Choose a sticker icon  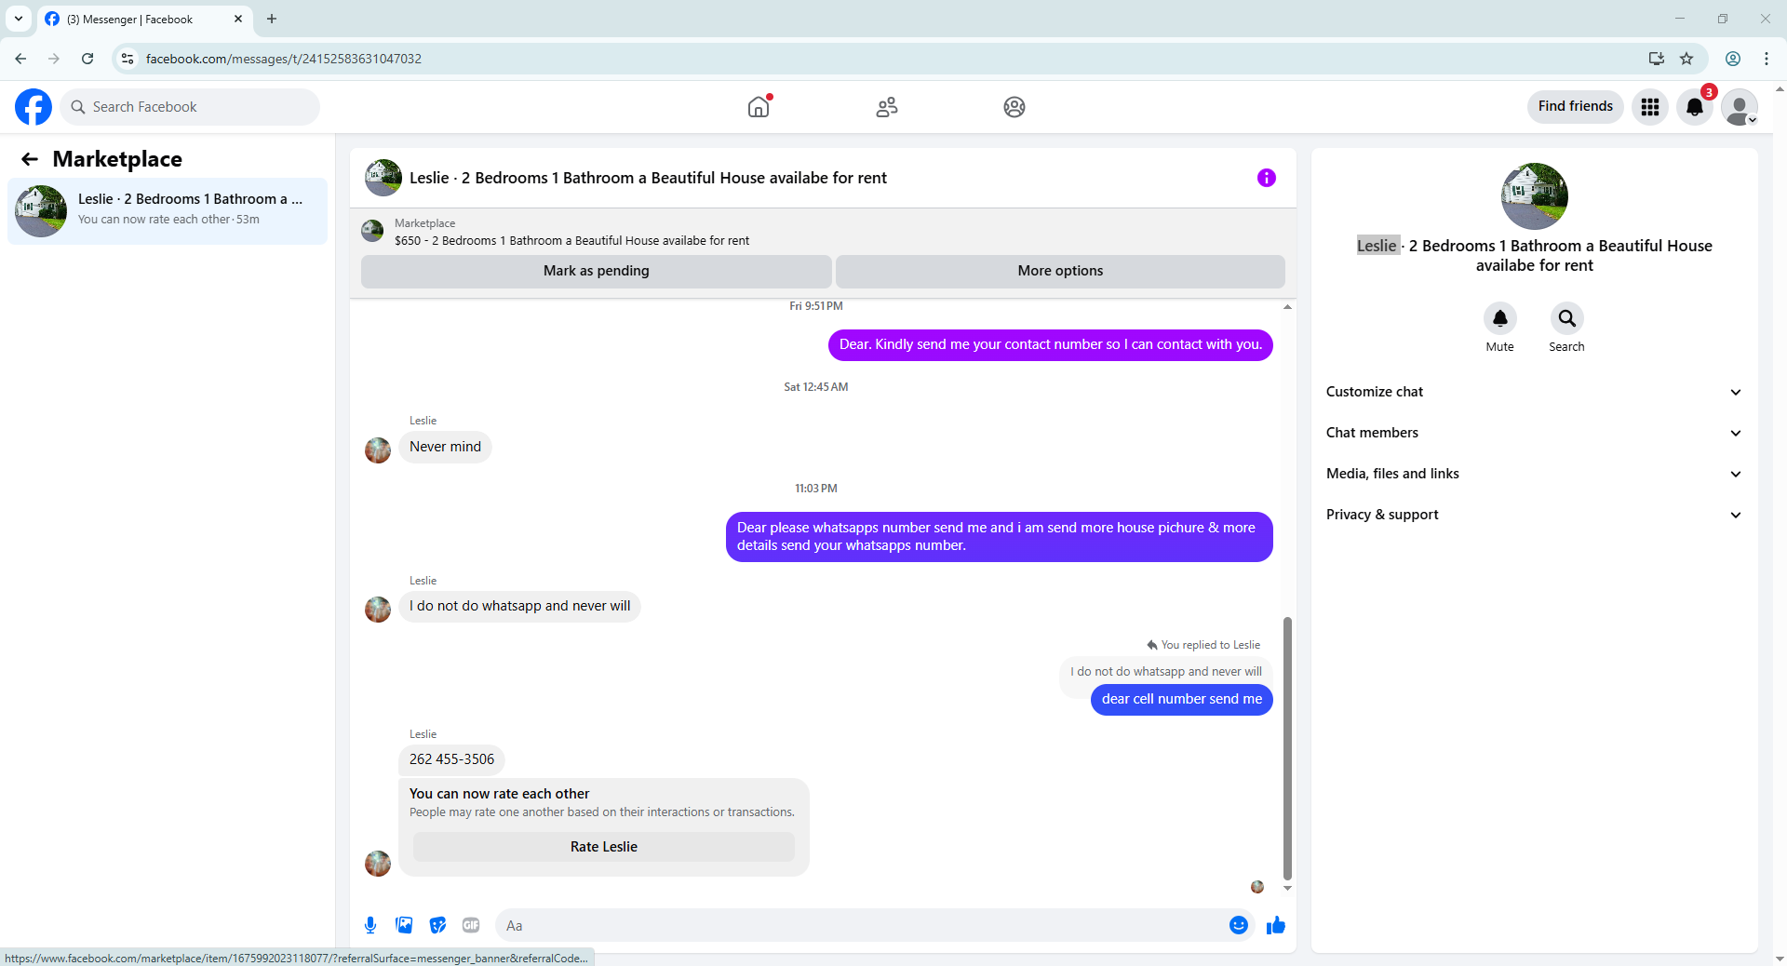click(x=437, y=925)
